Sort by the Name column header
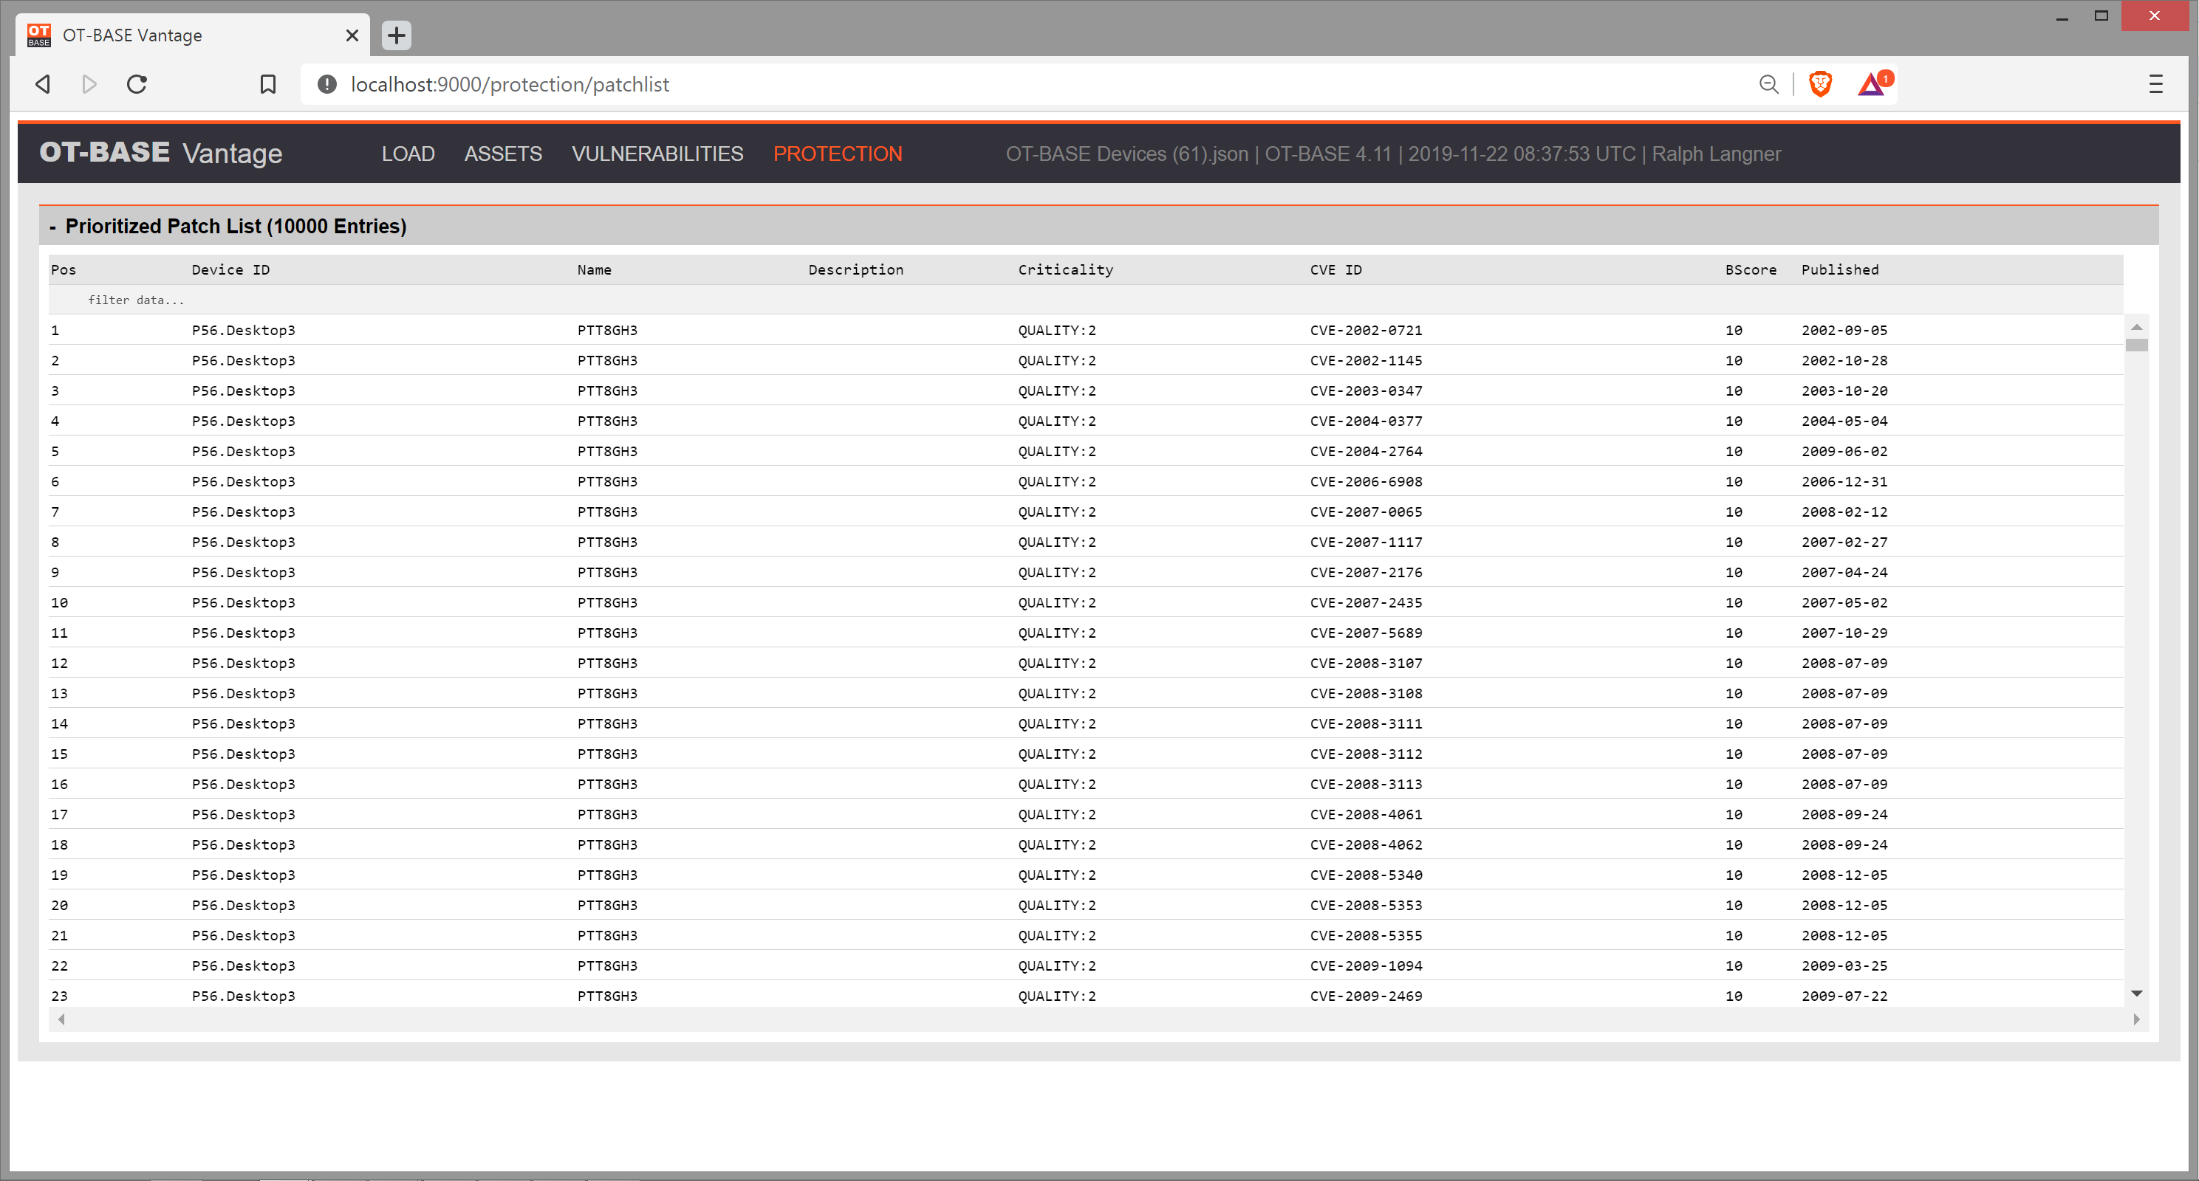 [594, 269]
